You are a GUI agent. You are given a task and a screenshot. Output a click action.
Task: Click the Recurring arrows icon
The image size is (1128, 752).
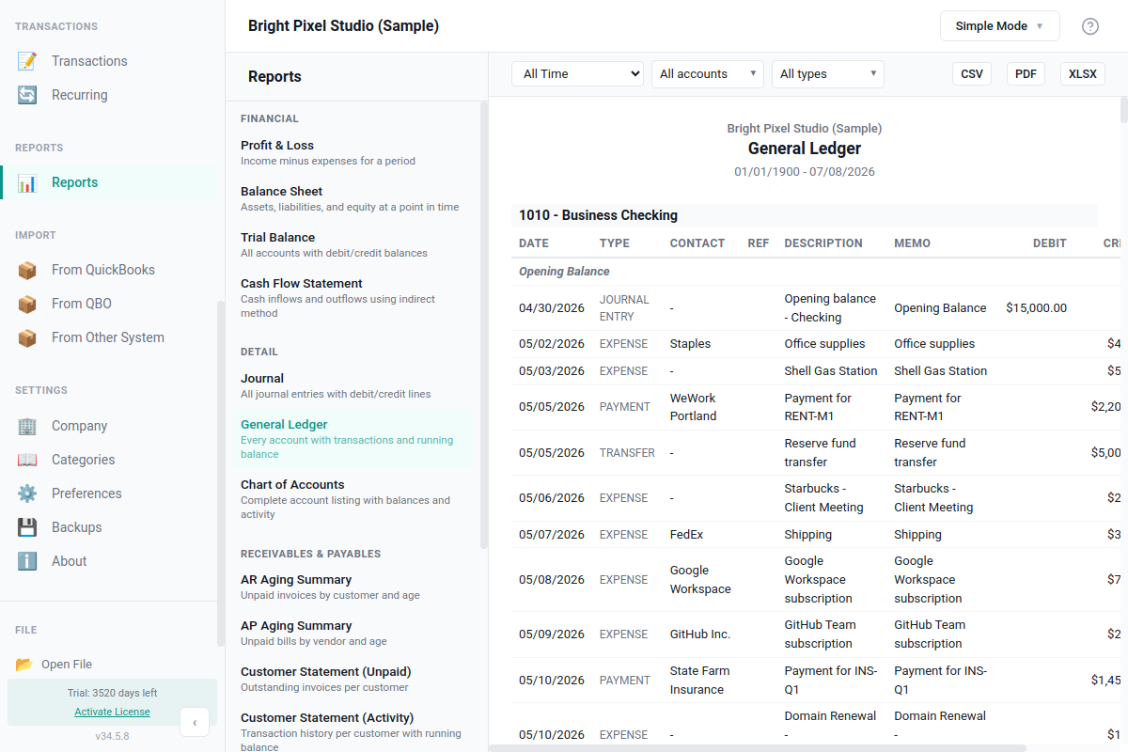click(x=27, y=95)
